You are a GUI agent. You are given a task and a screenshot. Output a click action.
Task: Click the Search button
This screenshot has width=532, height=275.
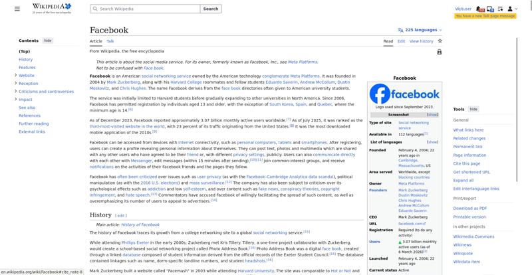(210, 9)
